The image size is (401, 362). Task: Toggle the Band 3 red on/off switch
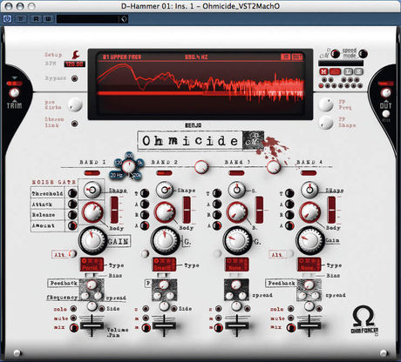236,173
